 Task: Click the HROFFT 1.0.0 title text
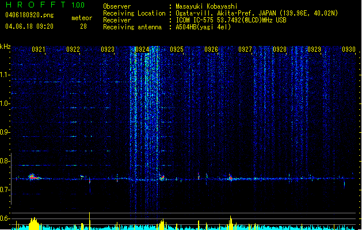[45, 5]
